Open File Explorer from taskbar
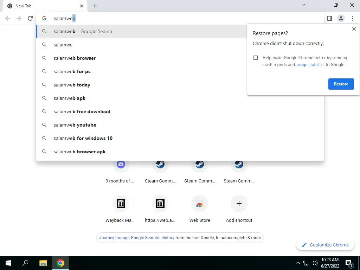 tap(43, 263)
